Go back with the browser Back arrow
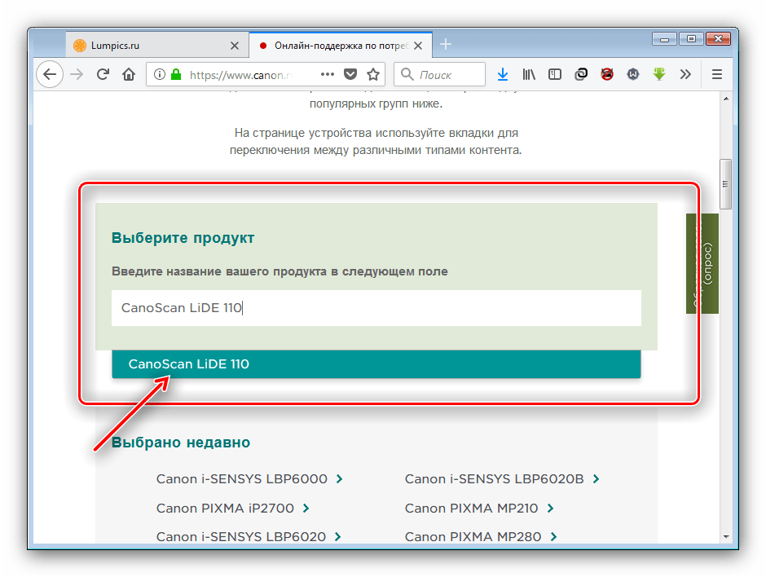This screenshot has width=766, height=577. coord(50,74)
